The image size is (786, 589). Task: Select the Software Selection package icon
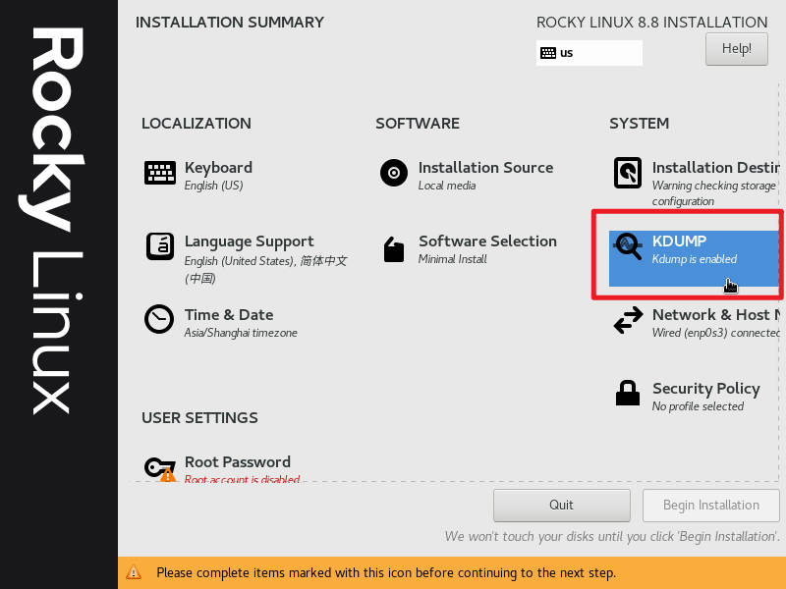tap(394, 249)
